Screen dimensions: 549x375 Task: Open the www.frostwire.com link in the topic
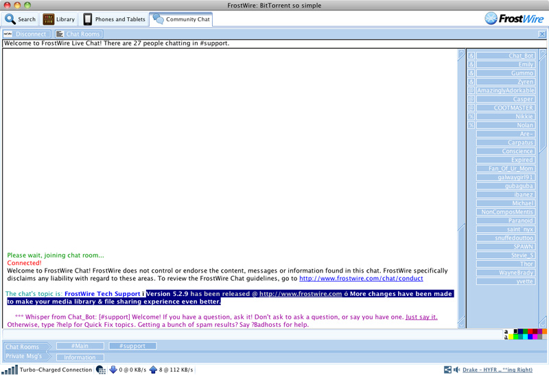click(x=301, y=294)
